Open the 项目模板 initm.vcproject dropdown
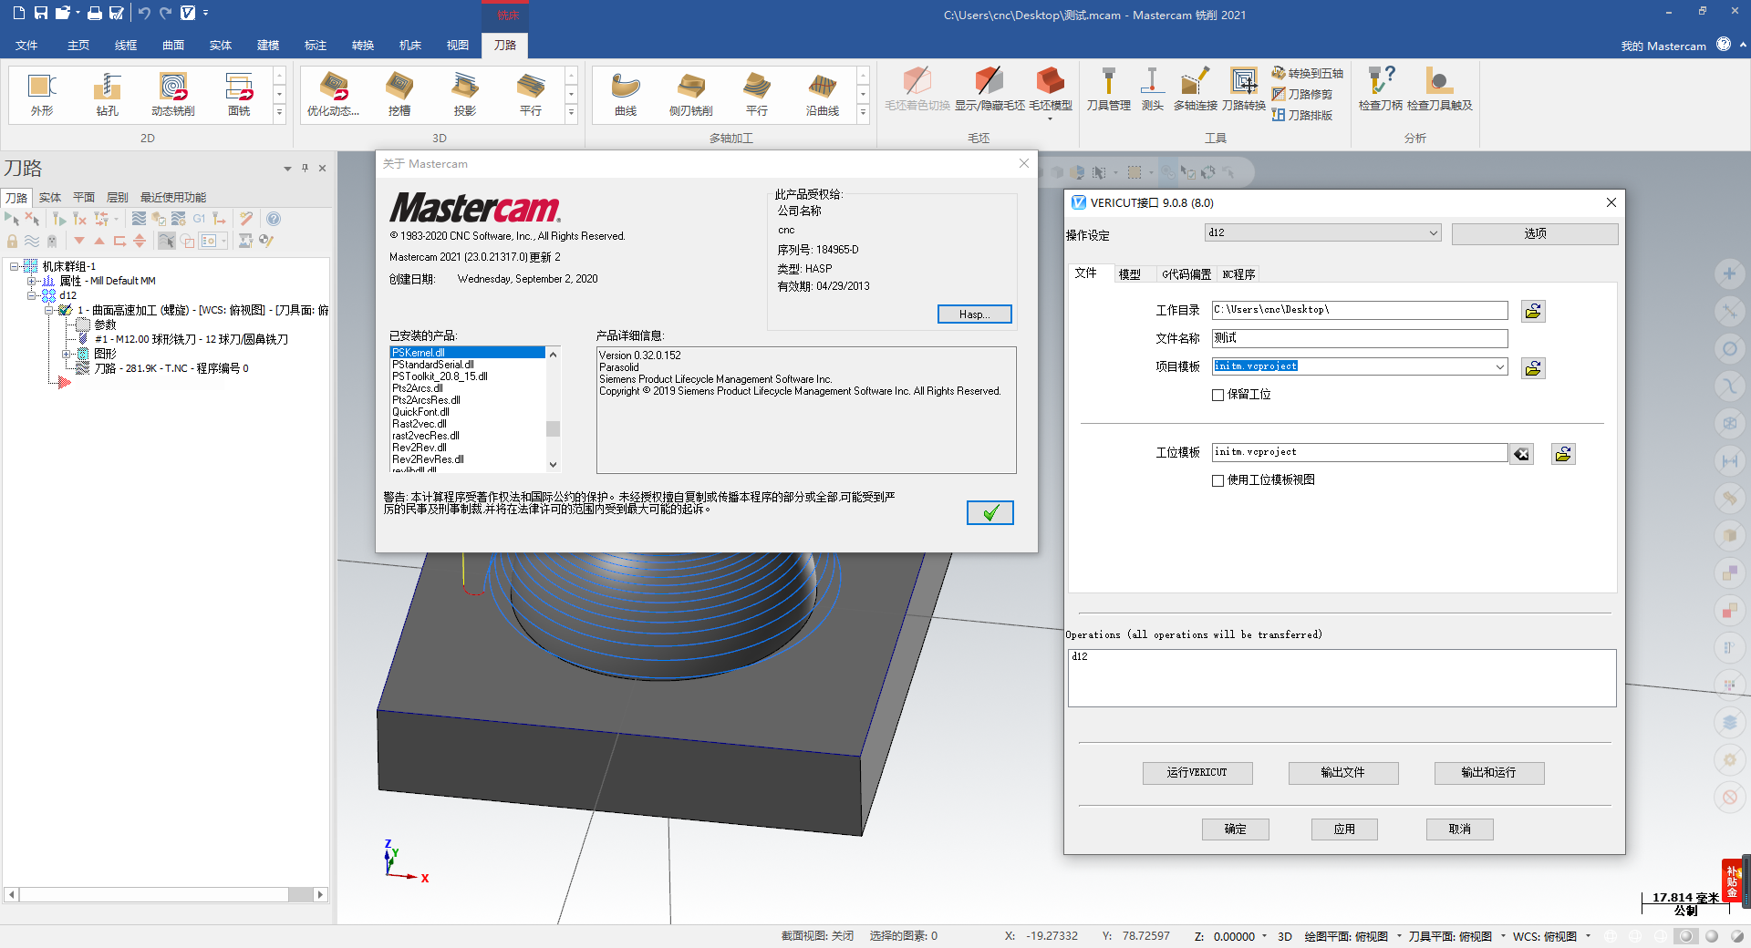This screenshot has width=1751, height=948. tap(1500, 366)
